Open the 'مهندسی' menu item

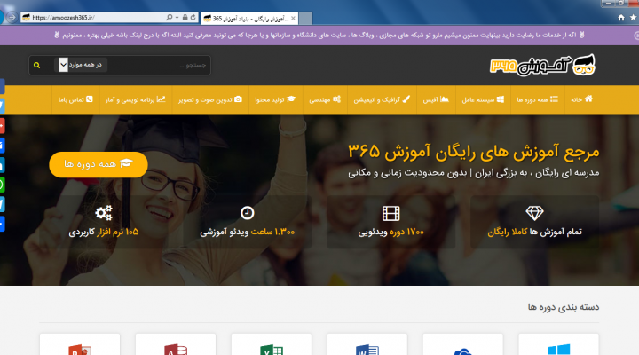pyautogui.click(x=325, y=99)
